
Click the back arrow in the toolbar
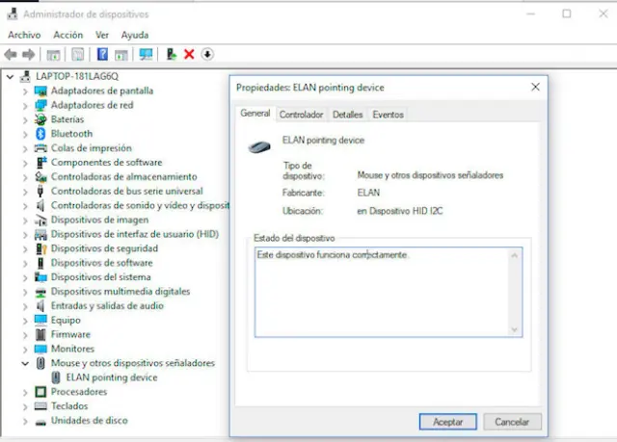pyautogui.click(x=11, y=55)
